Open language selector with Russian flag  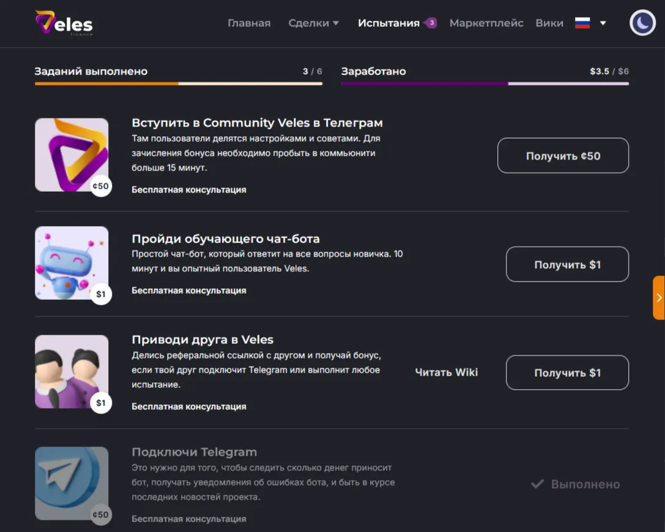point(582,23)
